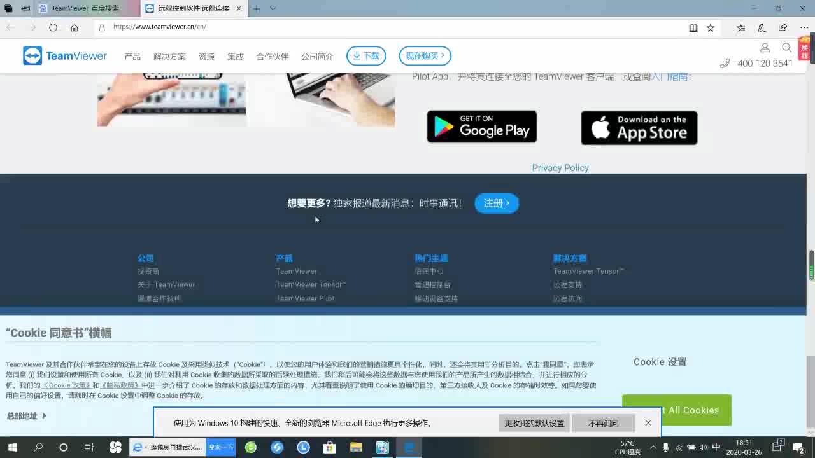The width and height of the screenshot is (815, 458).
Task: Download on the App Store badge
Action: pyautogui.click(x=639, y=128)
